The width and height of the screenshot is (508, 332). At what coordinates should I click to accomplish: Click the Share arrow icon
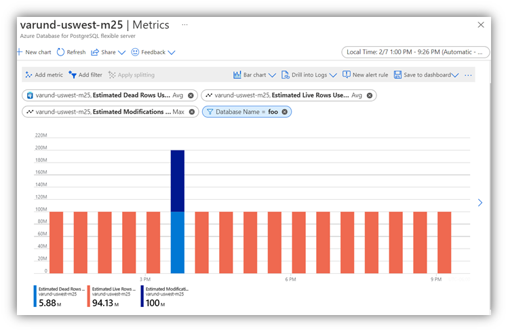(94, 52)
